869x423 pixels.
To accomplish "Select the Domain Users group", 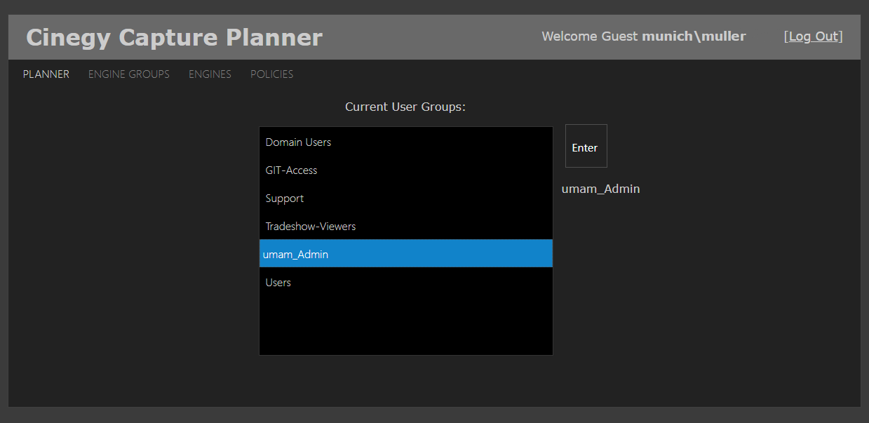I will pyautogui.click(x=298, y=142).
